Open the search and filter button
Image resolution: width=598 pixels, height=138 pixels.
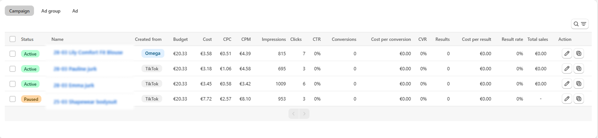tap(580, 24)
